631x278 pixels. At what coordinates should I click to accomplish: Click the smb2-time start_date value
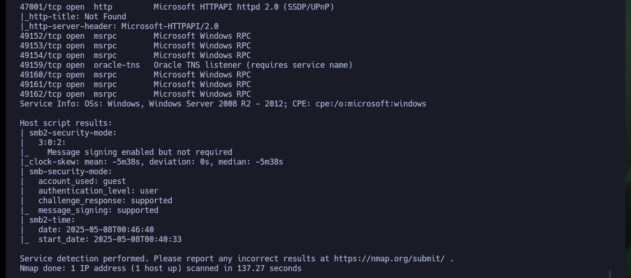[x=138, y=239]
